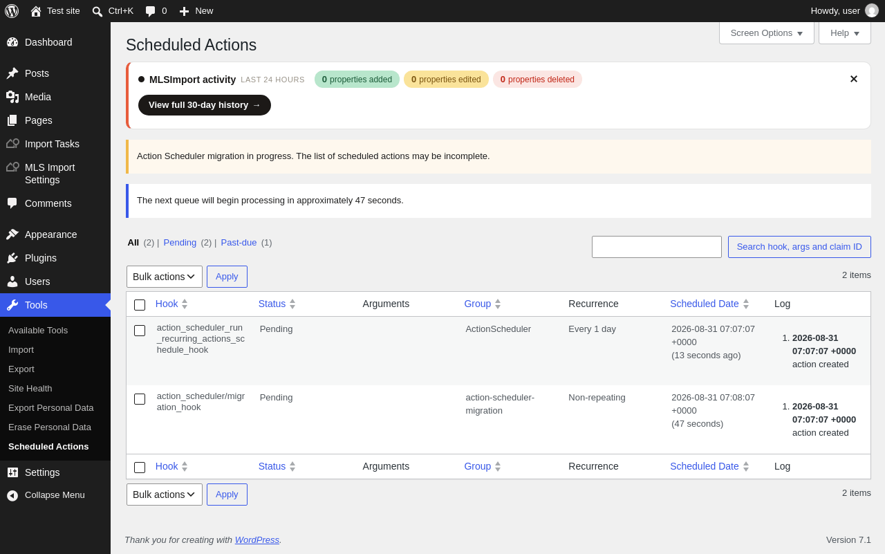Open Site Health submenu item
The width and height of the screenshot is (885, 554).
30,389
